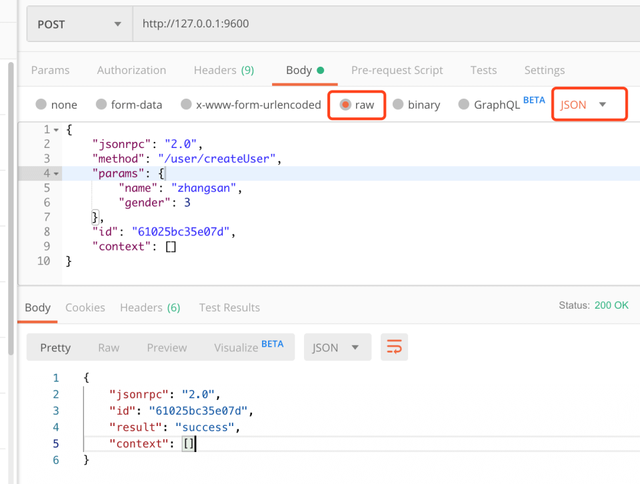Open the POST method dropdown
This screenshot has height=484, width=640.
coord(79,24)
